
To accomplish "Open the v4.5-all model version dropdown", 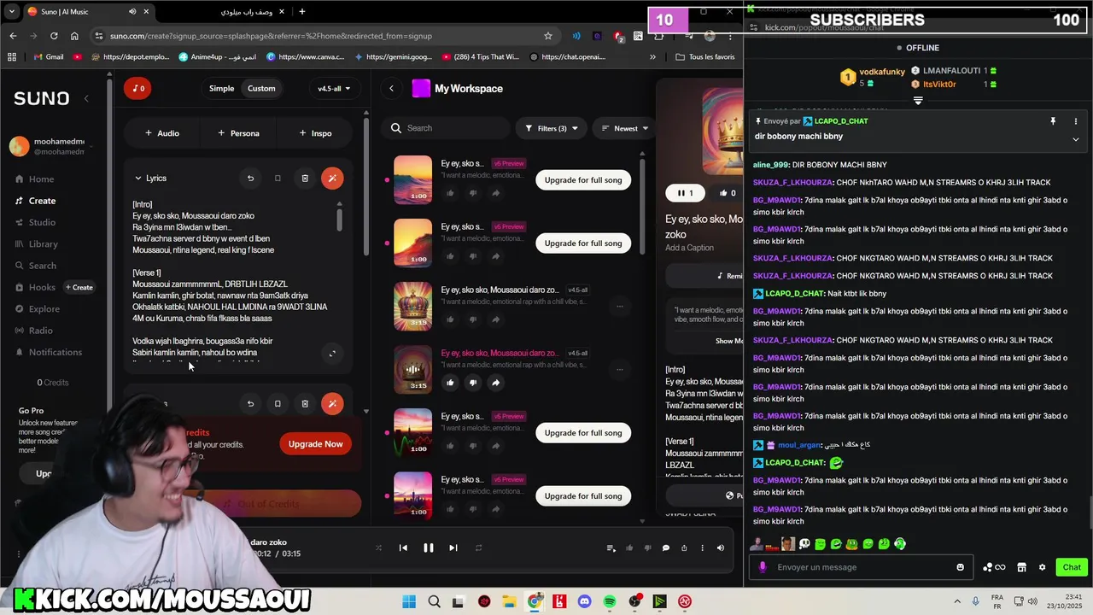I will point(334,88).
